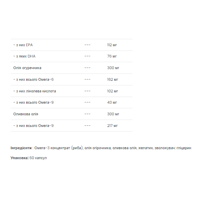Click the bold Упаковка heading
Image resolution: width=202 pixels, height=202 pixels.
[20, 158]
